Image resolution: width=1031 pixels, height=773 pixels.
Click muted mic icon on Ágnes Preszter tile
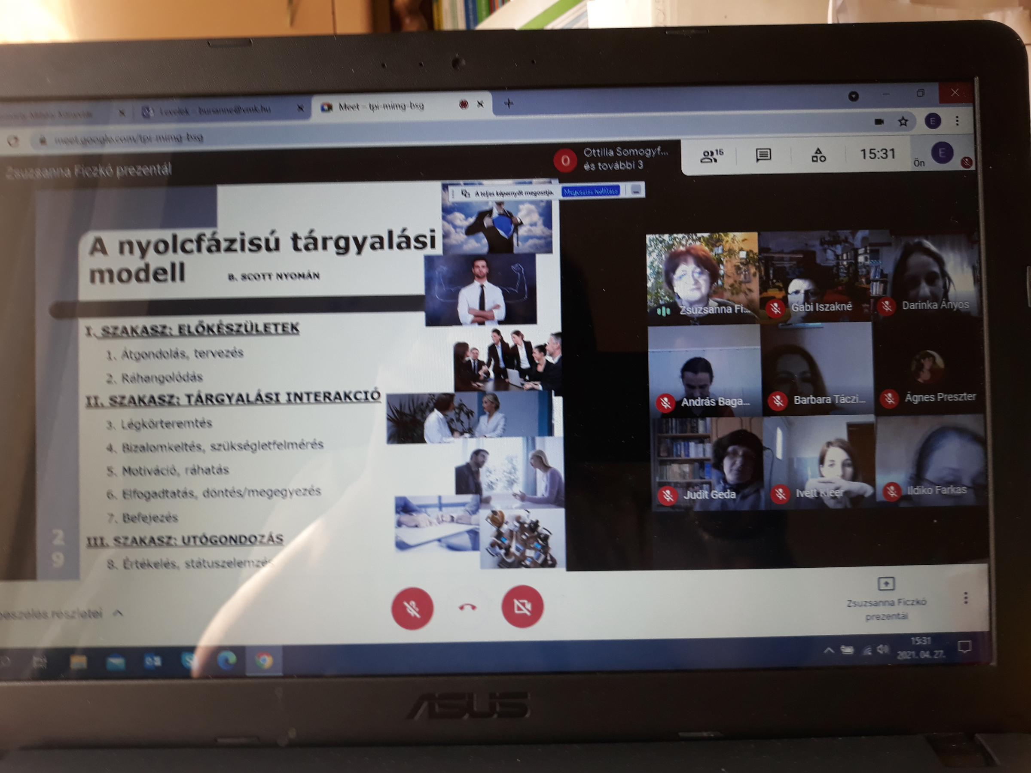click(x=889, y=399)
